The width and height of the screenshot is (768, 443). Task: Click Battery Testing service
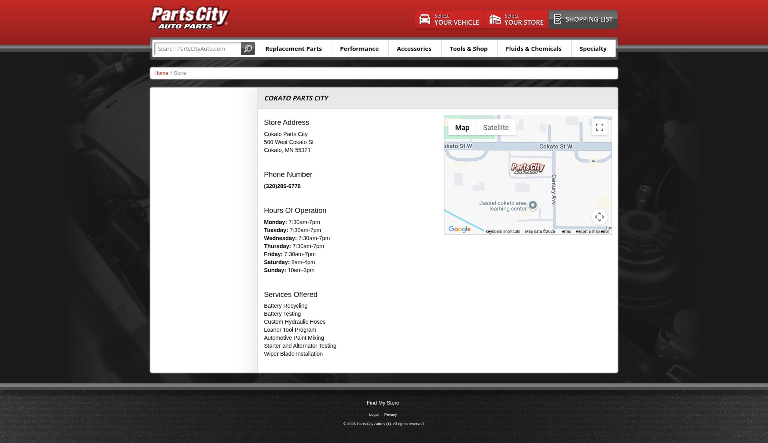282,314
